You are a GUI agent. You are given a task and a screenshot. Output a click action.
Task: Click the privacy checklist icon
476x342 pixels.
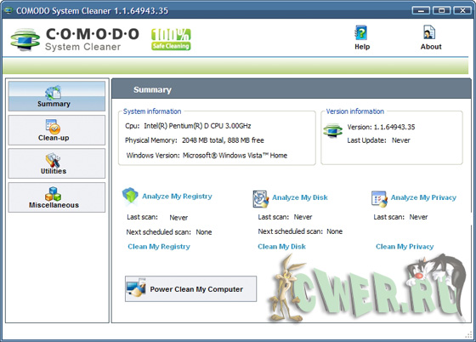[x=379, y=199]
